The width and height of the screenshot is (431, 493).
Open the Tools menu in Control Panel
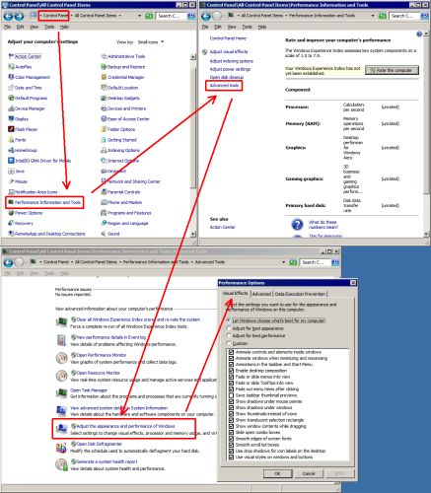49,27
